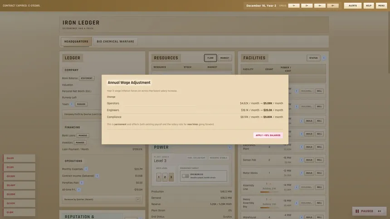390x219 pixels.
Task: Switch to Bio Chemical Warfare tab
Action: [115, 42]
